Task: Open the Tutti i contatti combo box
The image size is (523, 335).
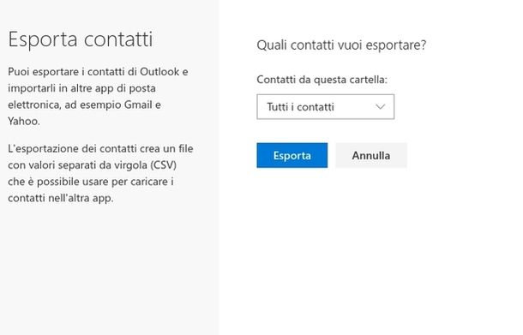Action: tap(325, 106)
